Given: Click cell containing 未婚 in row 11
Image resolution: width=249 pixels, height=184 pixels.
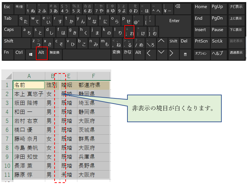Looking at the screenshot, I should [x=68, y=175].
